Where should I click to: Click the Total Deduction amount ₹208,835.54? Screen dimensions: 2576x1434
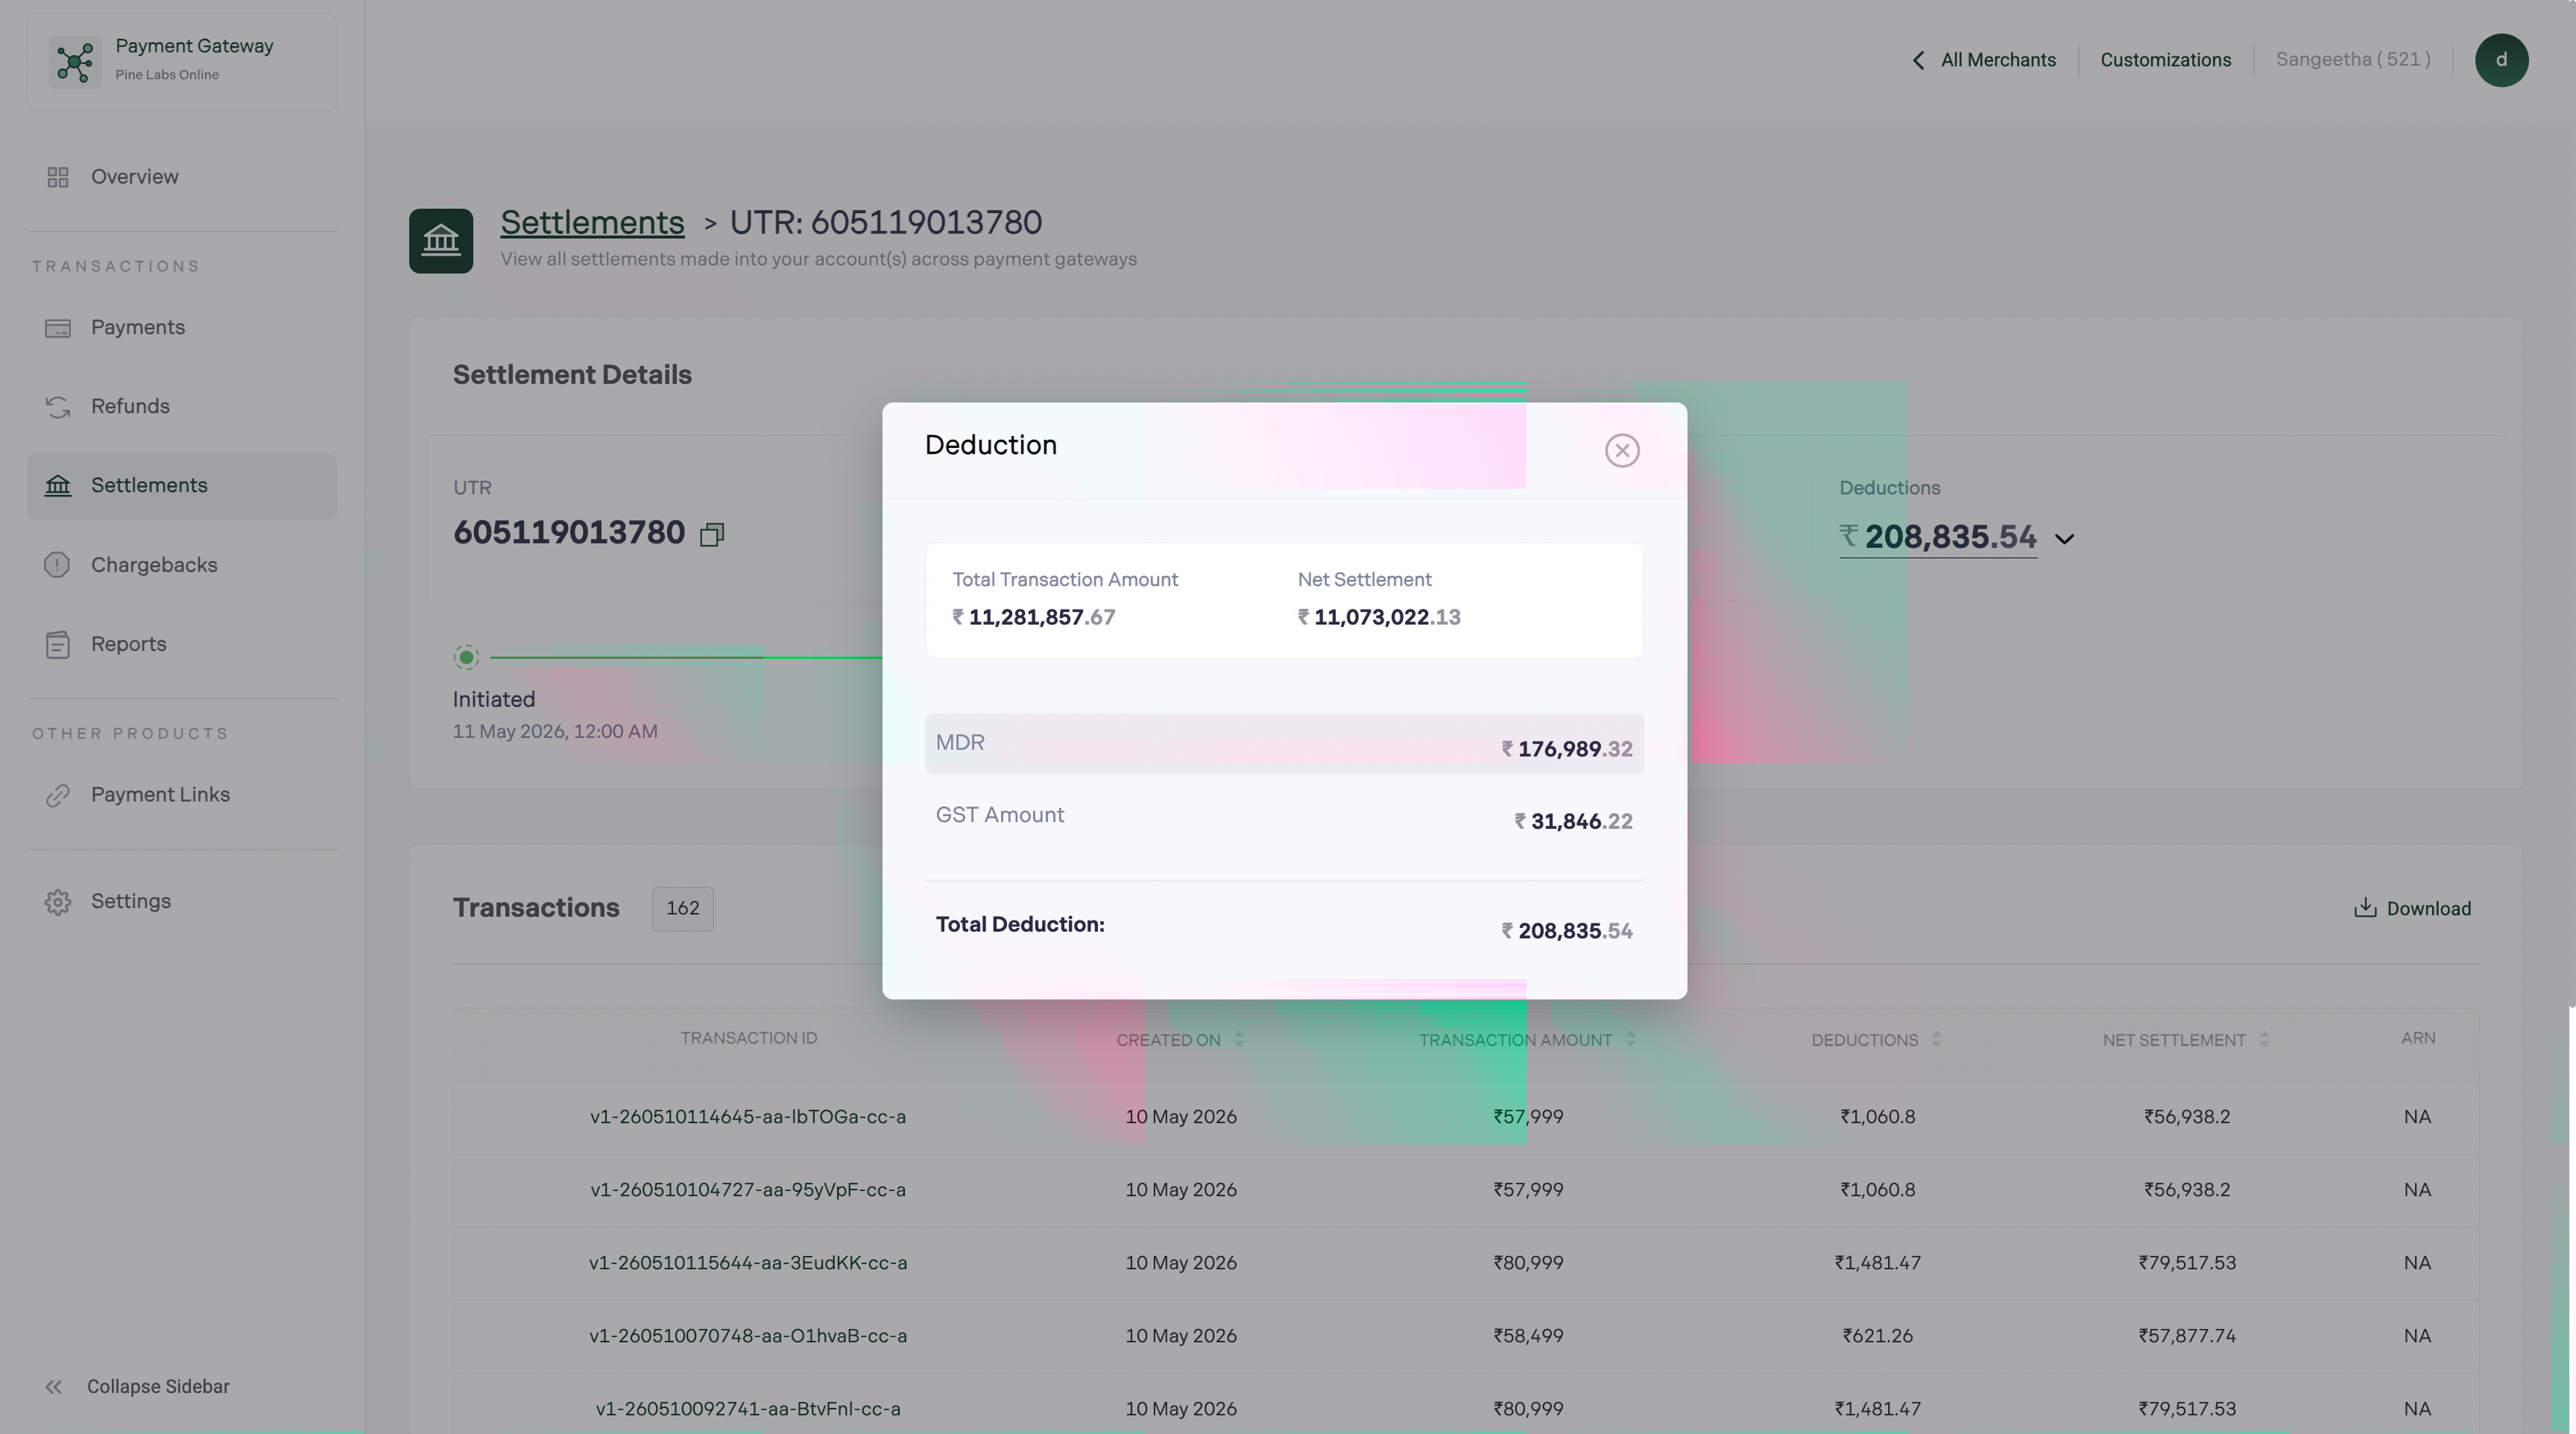pyautogui.click(x=1567, y=931)
